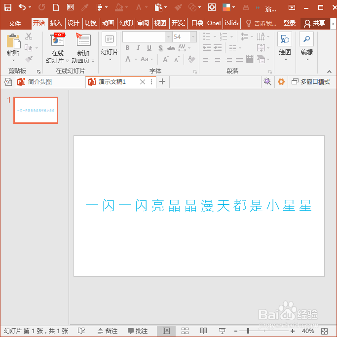Image resolution: width=337 pixels, height=337 pixels.
Task: Click the Format Painter brush in clipboard group
Action: coord(29,59)
